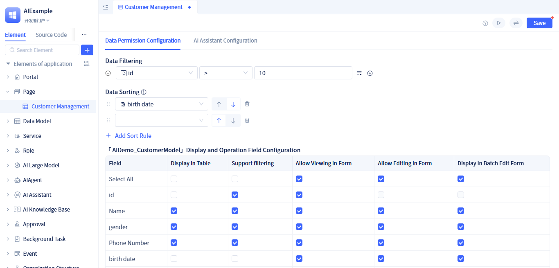The width and height of the screenshot is (559, 268).
Task: Toggle Select All Support filtering checkbox
Action: (235, 179)
